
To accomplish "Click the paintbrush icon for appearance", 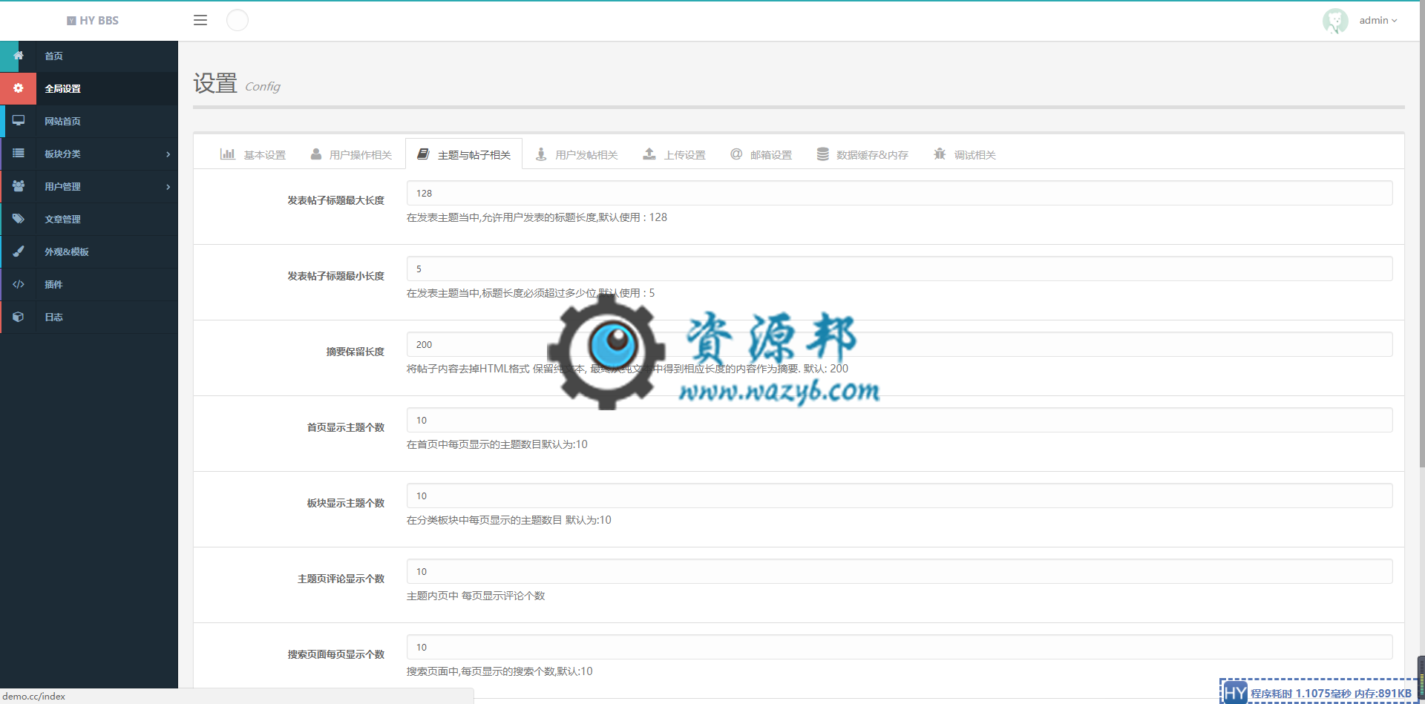I will 19,251.
